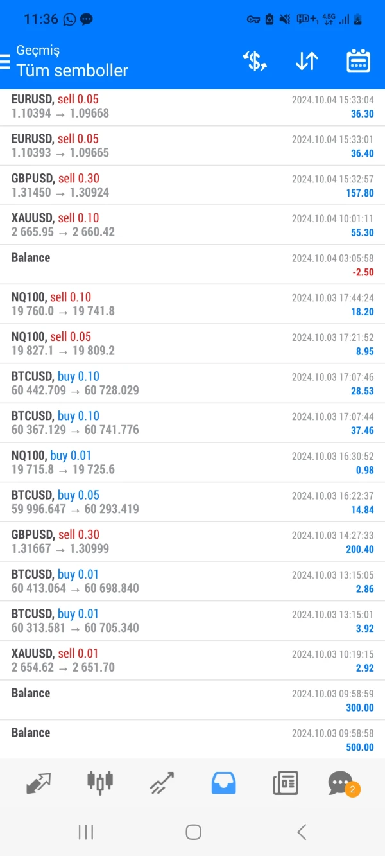Select the Balance entry of 500.00
385x856 pixels.
tap(193, 740)
